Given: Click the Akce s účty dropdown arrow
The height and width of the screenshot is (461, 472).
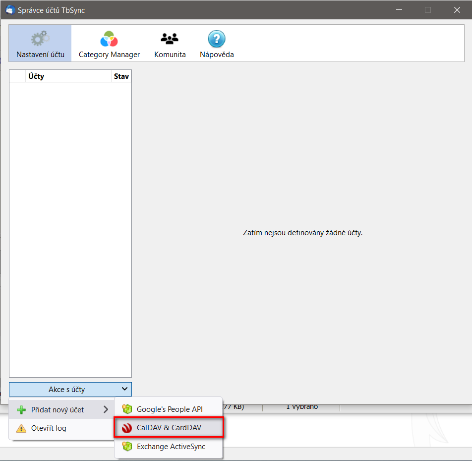Looking at the screenshot, I should (x=124, y=389).
